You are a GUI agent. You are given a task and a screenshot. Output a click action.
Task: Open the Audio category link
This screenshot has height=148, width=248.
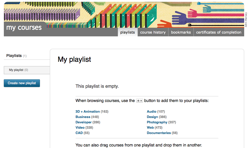[151, 112]
